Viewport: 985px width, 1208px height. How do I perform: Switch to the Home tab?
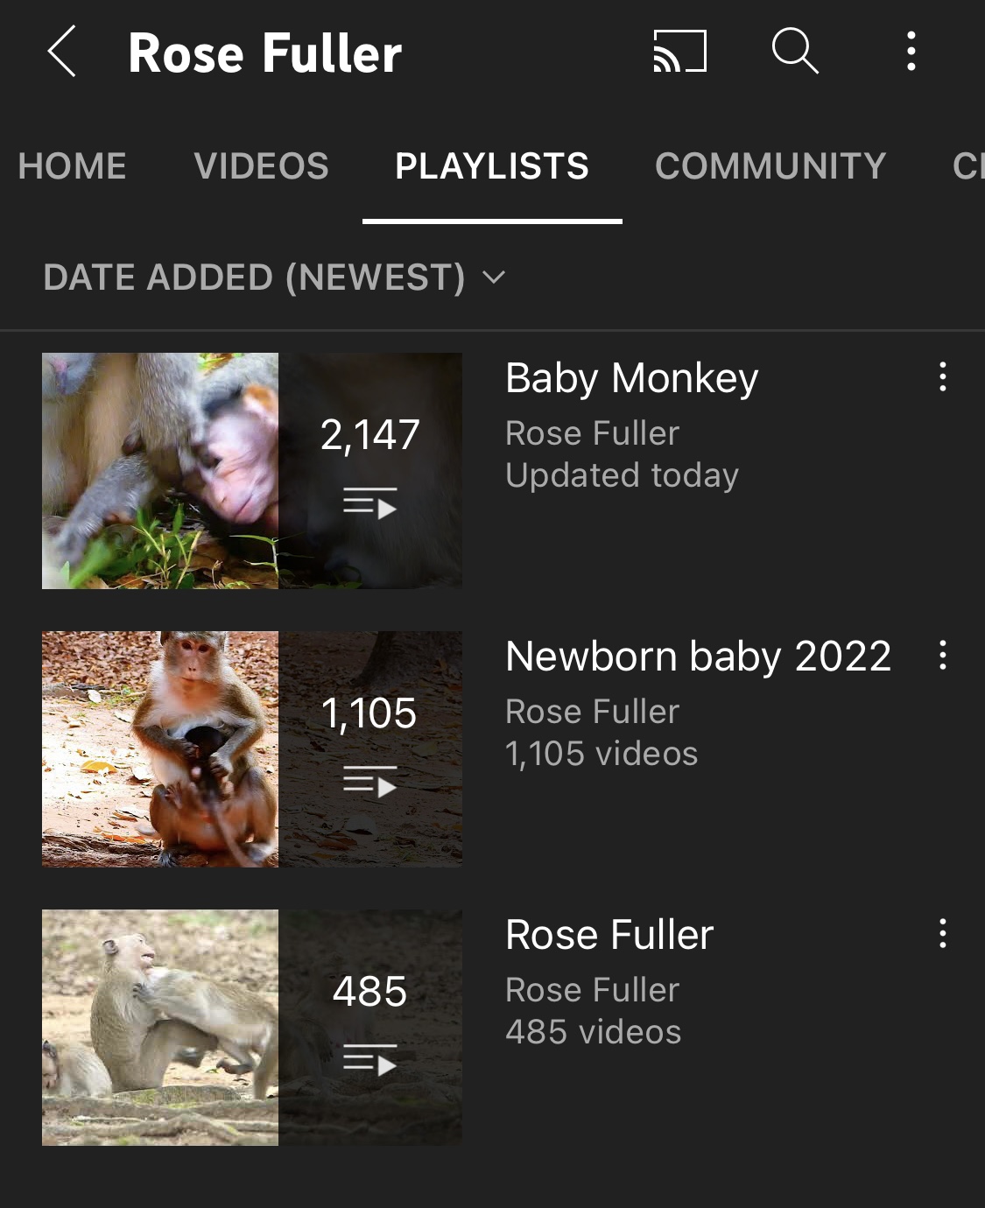tap(73, 166)
